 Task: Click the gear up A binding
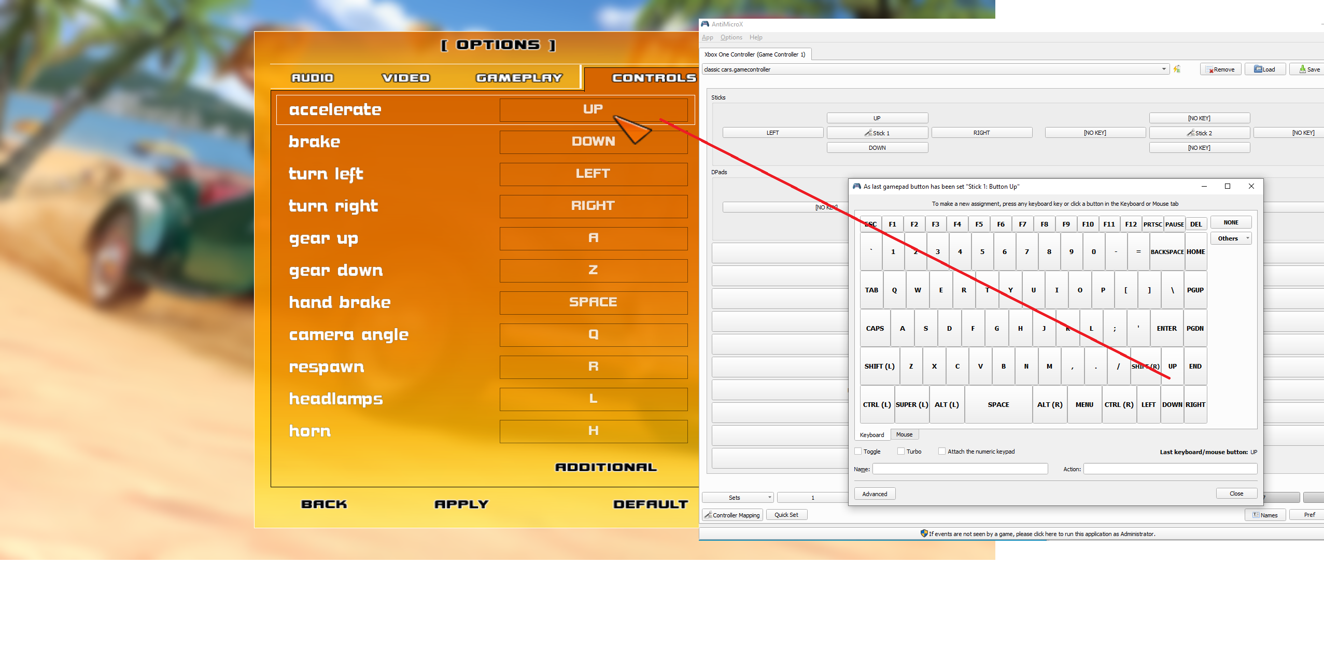tap(593, 238)
